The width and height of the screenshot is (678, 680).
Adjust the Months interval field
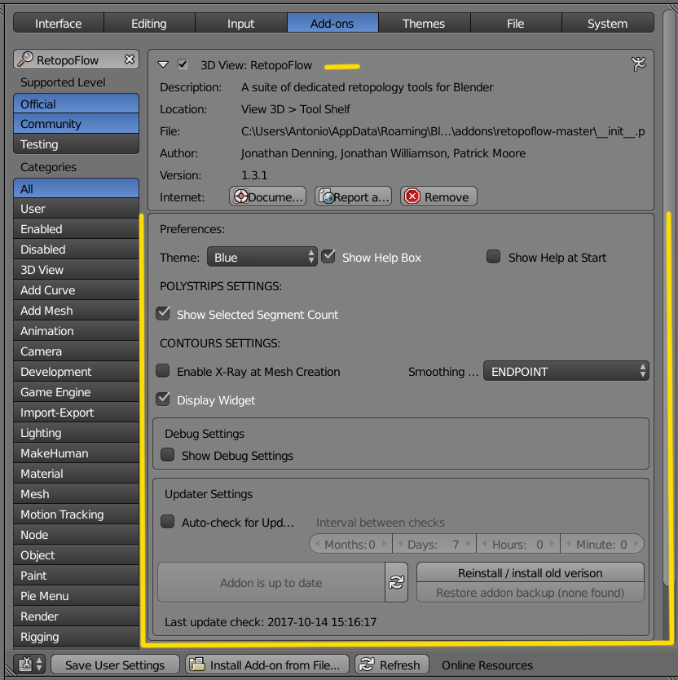(x=350, y=544)
